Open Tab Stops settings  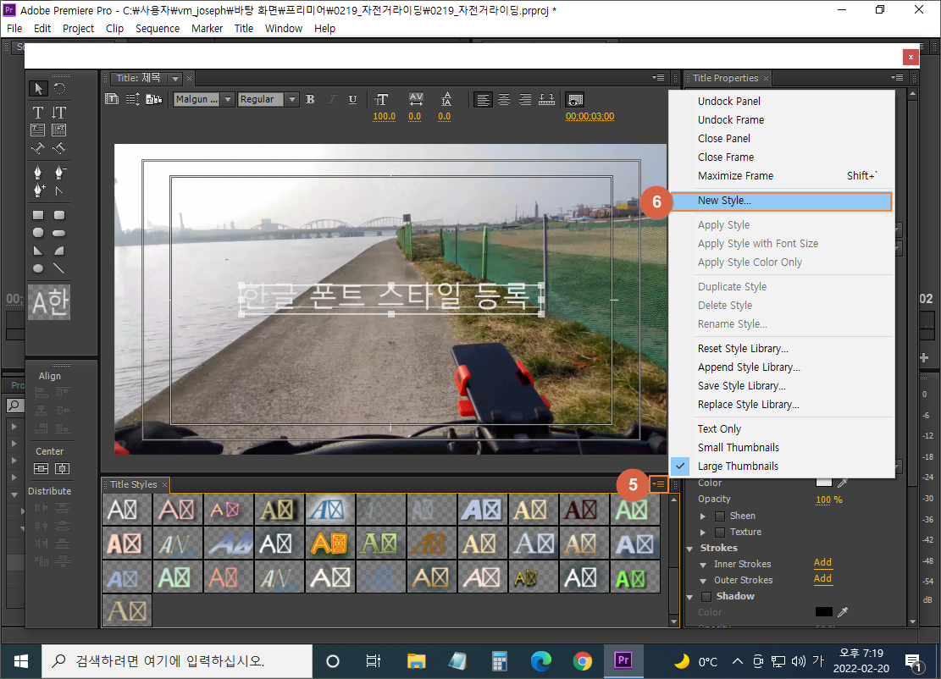546,100
